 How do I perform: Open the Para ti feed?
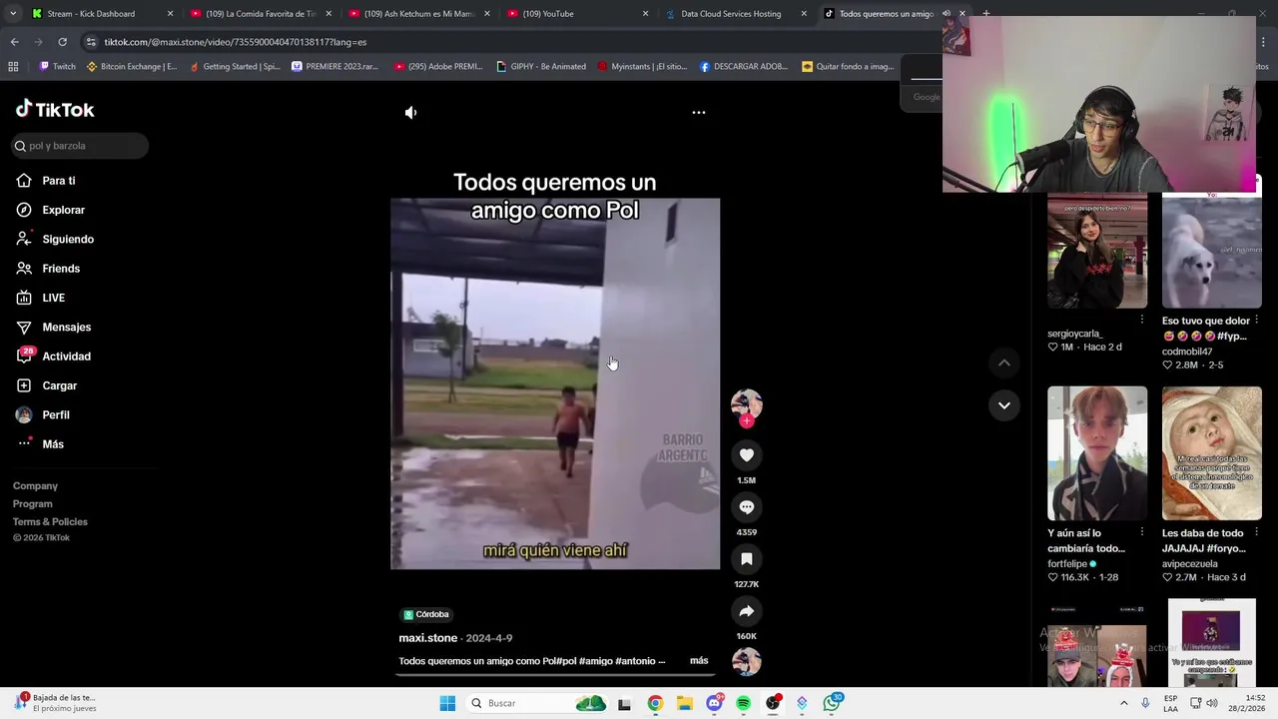pyautogui.click(x=59, y=181)
